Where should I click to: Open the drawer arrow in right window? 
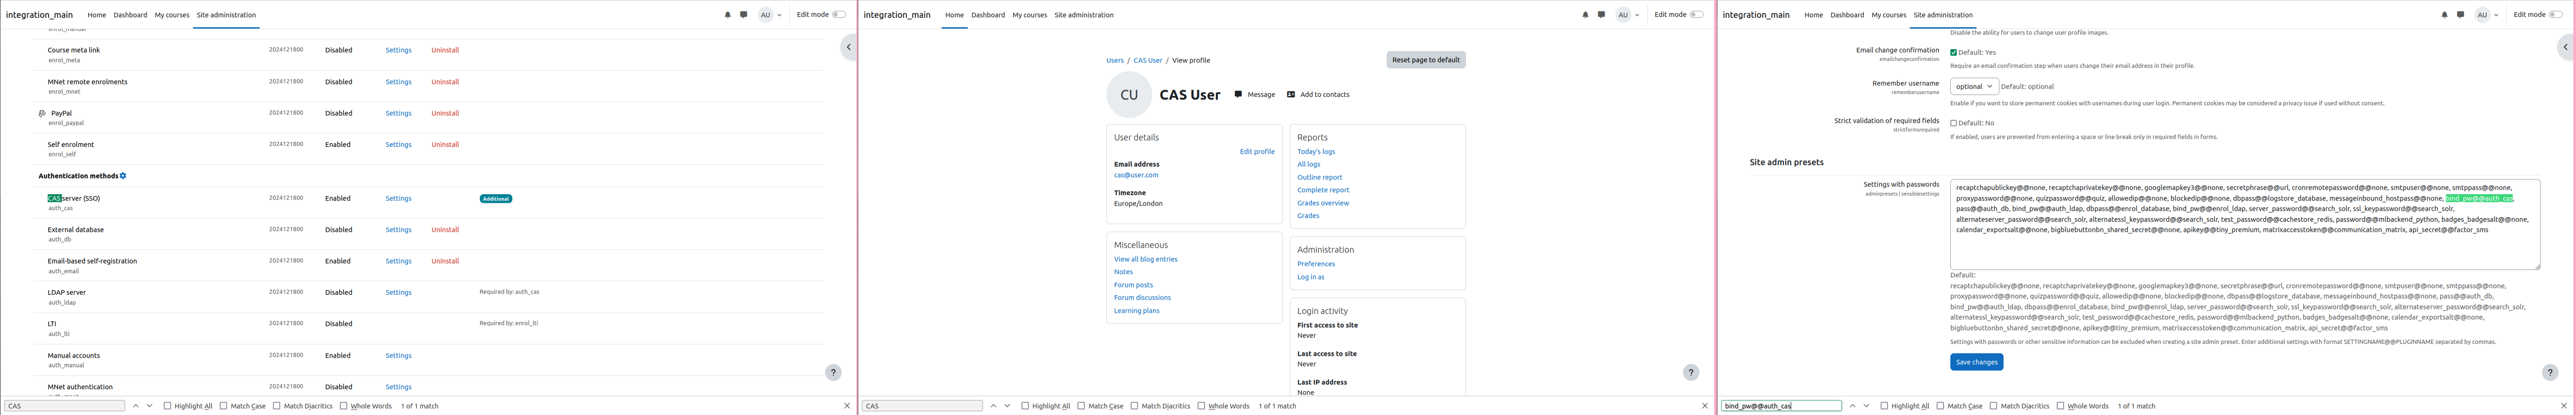tap(2565, 47)
